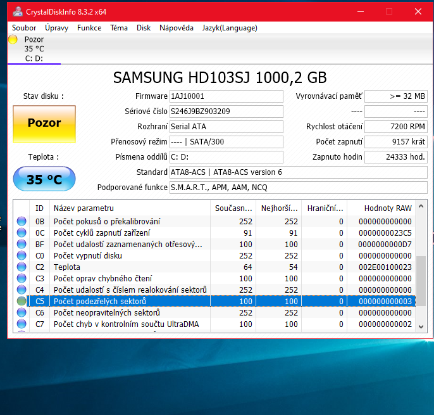Click the CrystalDiskInfo app icon in title bar
Viewport: 434px width, 415px height.
(16, 11)
